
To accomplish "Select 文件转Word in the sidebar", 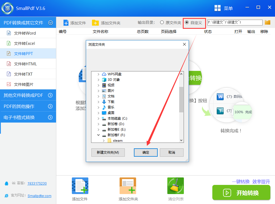I will tap(25, 33).
